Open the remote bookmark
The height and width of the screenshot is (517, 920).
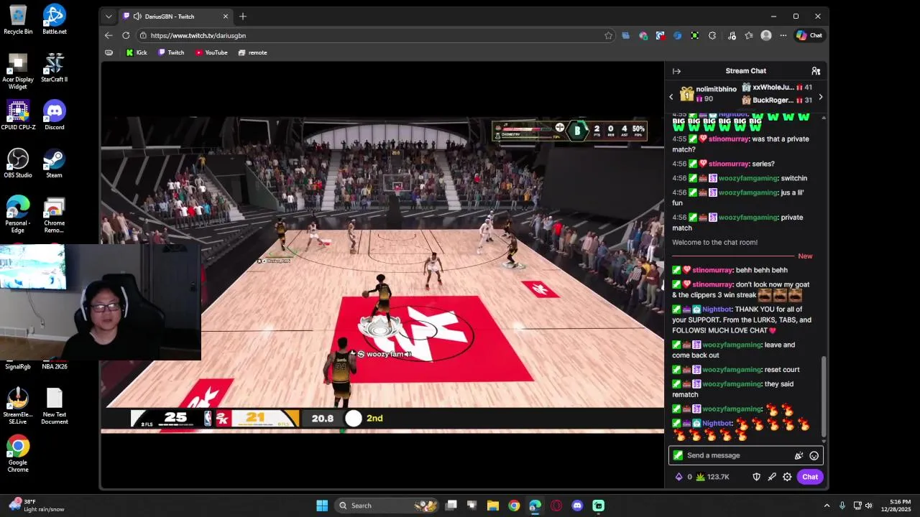[252, 52]
